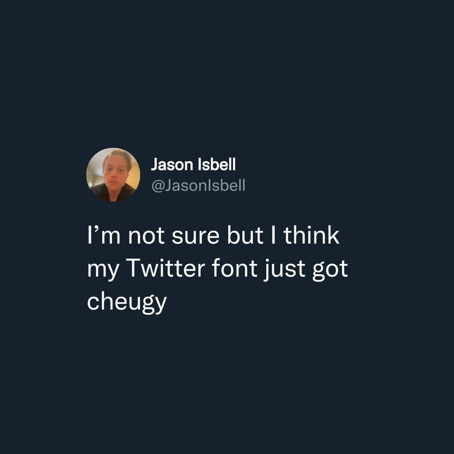This screenshot has height=454, width=454.
Task: Open the circular profile avatar photo
Action: click(x=113, y=175)
